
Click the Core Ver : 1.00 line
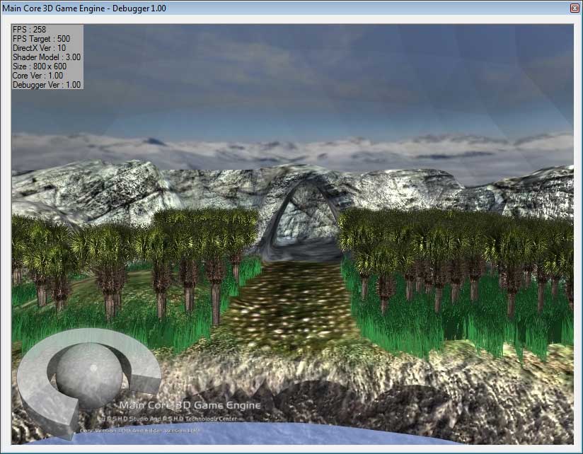(x=37, y=76)
